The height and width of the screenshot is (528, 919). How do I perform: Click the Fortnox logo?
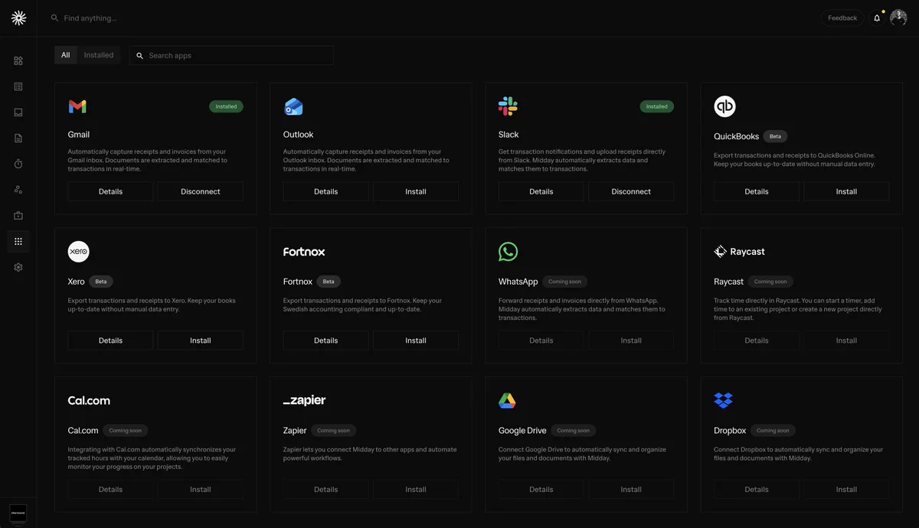click(304, 252)
